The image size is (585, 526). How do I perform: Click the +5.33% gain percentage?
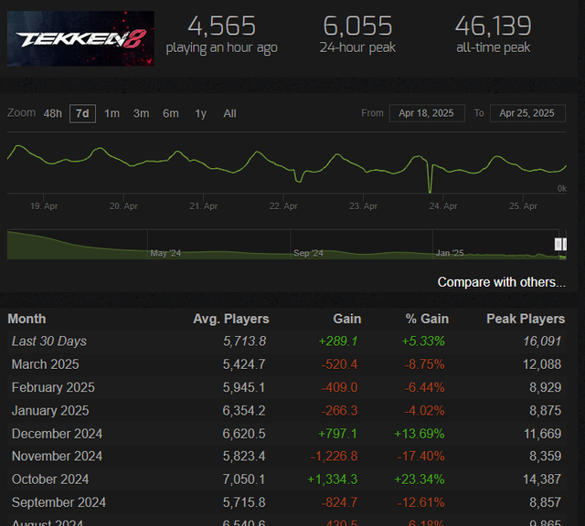tap(423, 342)
